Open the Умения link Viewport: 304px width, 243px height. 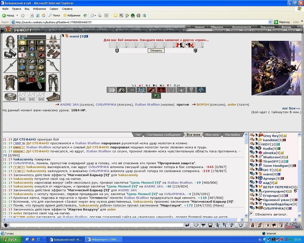click(x=234, y=30)
